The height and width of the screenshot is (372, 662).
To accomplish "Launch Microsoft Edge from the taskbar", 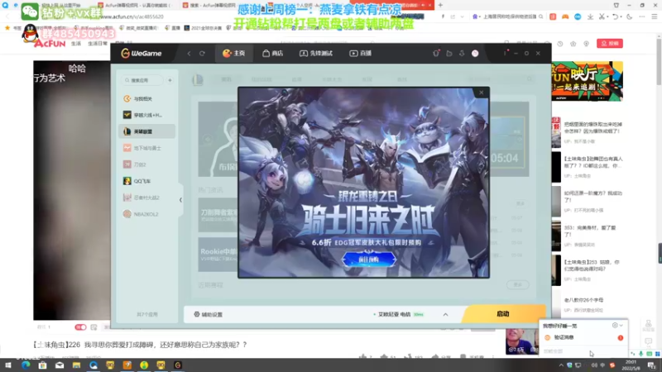I will tap(26, 365).
